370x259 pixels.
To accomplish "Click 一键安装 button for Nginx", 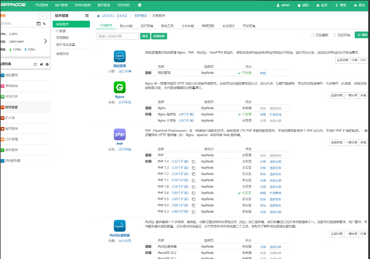I will pyautogui.click(x=351, y=95).
